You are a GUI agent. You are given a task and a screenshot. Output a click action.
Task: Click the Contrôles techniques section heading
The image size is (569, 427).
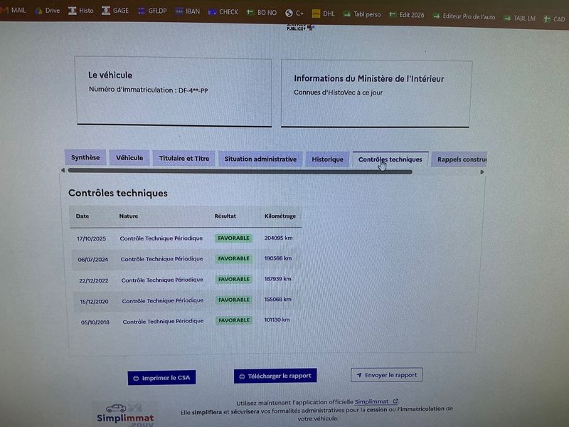coord(118,193)
